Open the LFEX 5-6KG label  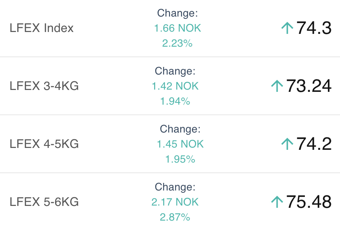[44, 202]
